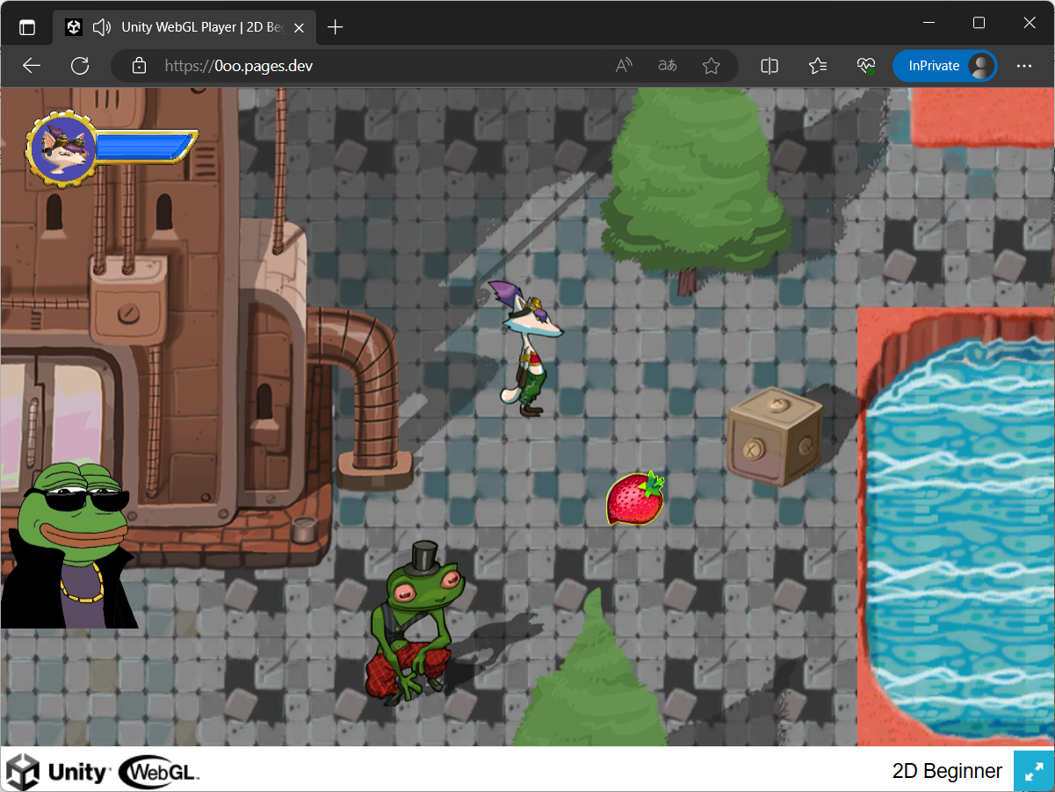Go back to the previous page
The width and height of the screenshot is (1055, 792).
coord(32,66)
